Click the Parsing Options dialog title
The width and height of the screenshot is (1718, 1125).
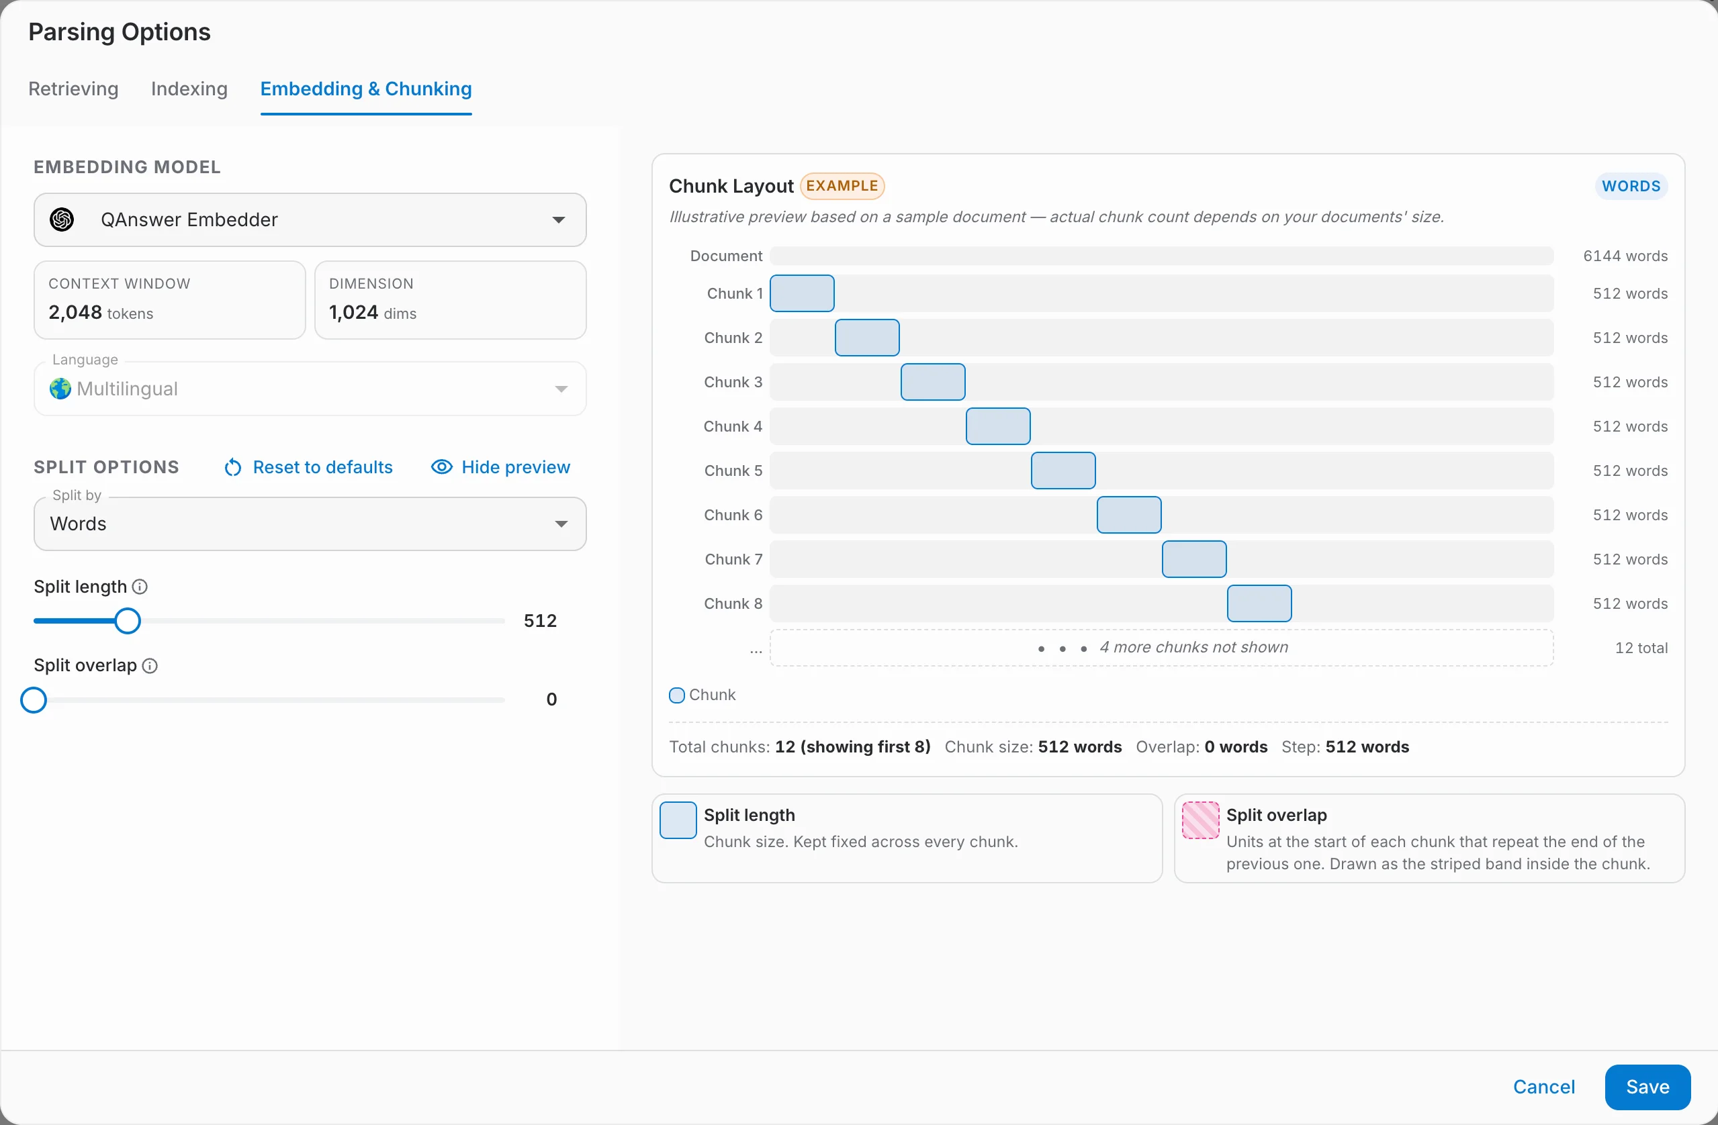pos(119,32)
